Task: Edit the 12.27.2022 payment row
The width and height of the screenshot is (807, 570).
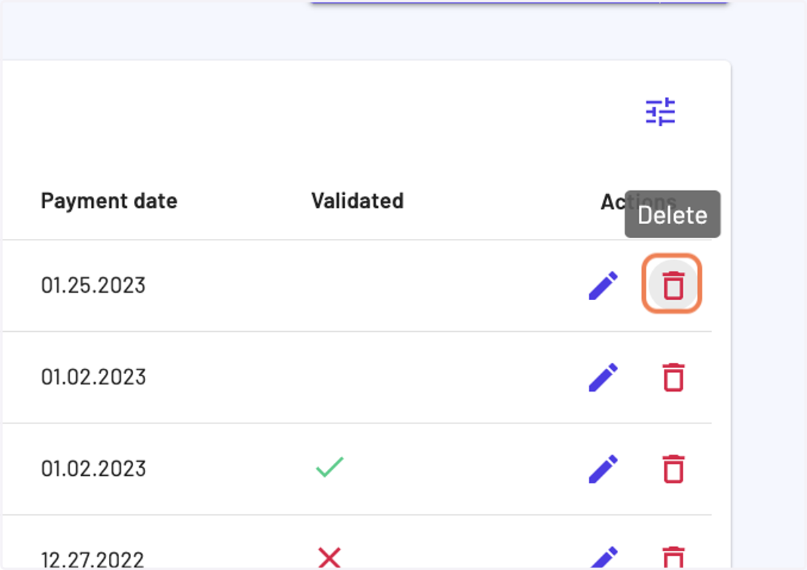Action: coord(603,557)
